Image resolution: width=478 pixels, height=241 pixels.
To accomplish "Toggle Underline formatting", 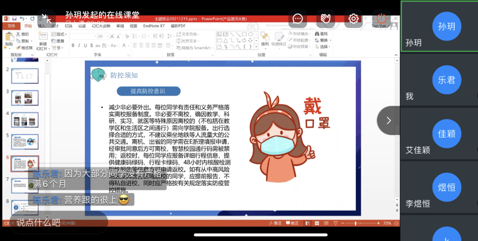I will [85, 45].
